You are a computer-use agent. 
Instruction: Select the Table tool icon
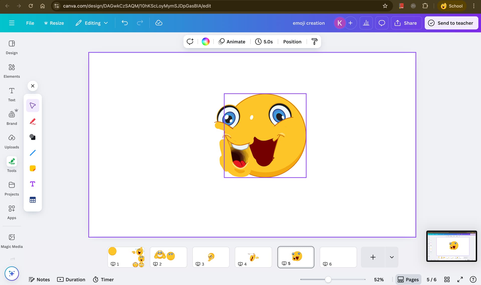[x=33, y=200]
